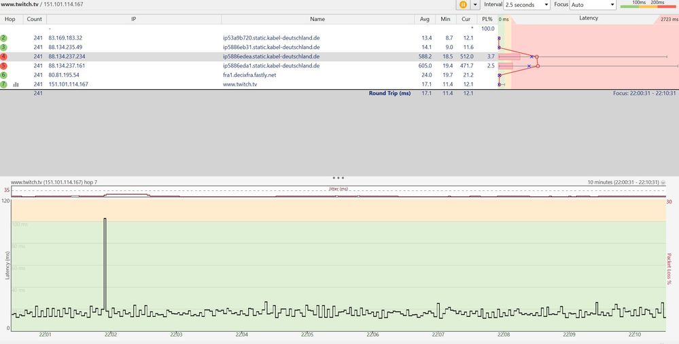
Task: Click the Focus: 22:00:31 - 22:10:31 label
Action: [644, 93]
